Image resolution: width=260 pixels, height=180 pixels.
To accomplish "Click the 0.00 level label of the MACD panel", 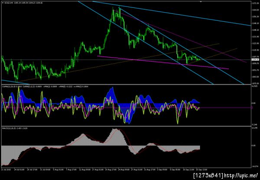I will (253, 146).
